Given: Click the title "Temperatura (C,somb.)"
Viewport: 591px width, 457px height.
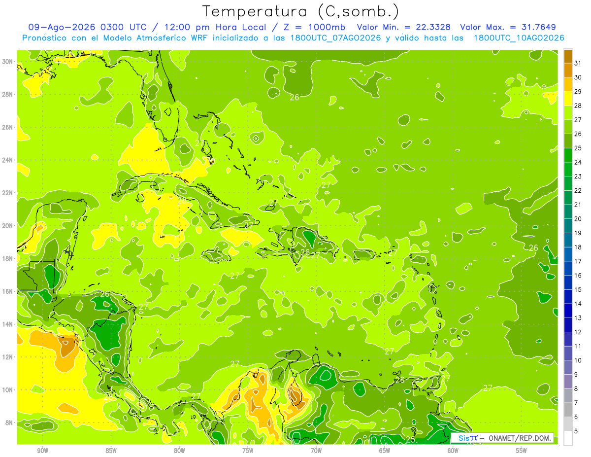Looking at the screenshot, I should click(301, 11).
